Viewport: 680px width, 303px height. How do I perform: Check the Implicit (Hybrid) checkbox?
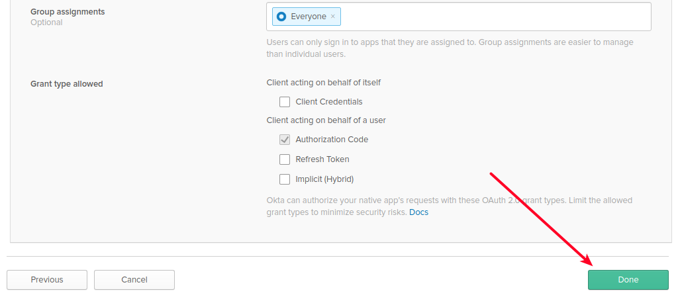pyautogui.click(x=285, y=179)
